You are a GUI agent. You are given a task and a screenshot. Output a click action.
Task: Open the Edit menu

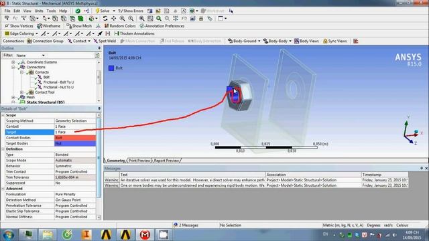tap(17, 11)
